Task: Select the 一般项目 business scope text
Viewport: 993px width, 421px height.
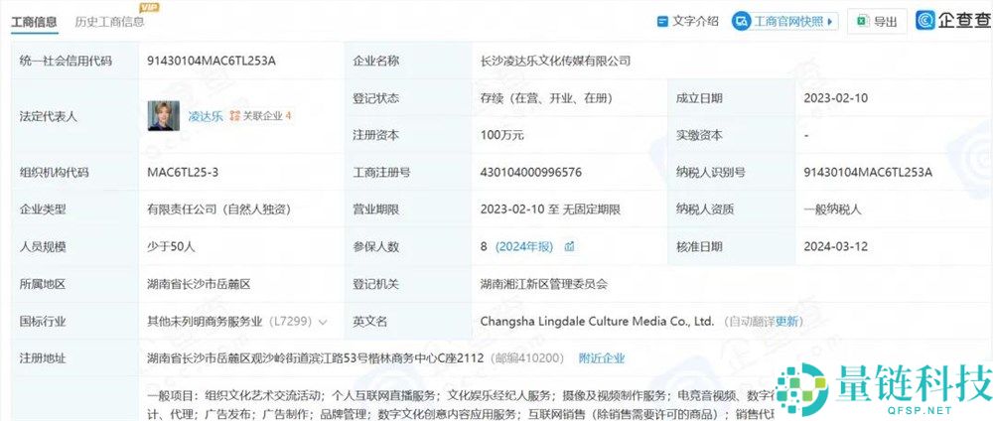Action: (x=463, y=405)
